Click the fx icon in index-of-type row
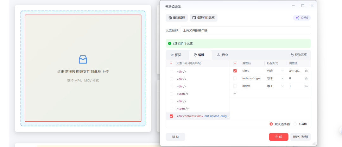The height and width of the screenshot is (147, 342). coord(306,78)
